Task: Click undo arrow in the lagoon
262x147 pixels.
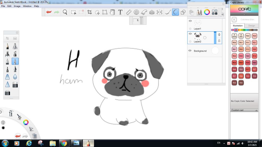Action: [x=18, y=136]
